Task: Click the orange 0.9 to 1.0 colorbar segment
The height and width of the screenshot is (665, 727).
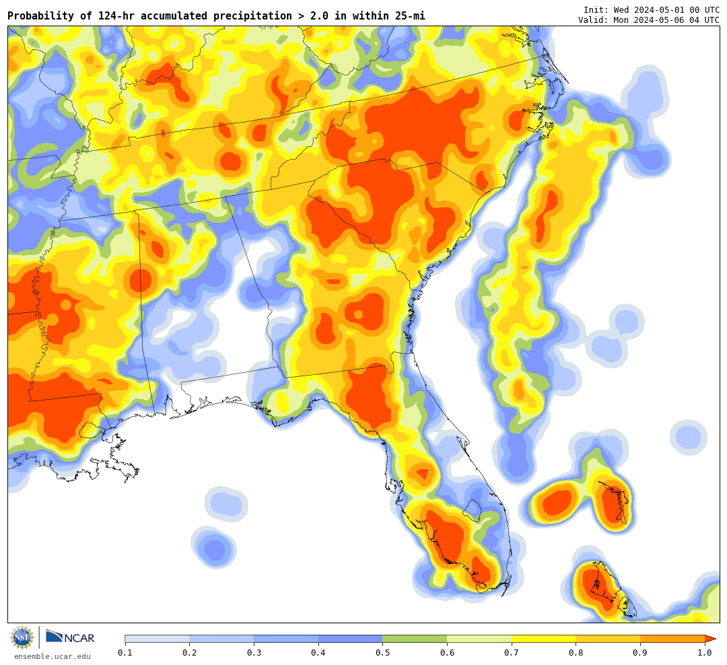Action: [672, 639]
